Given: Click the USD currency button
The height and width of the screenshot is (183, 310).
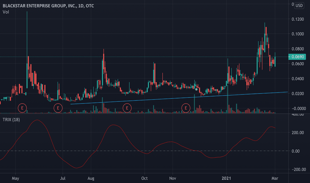Looking at the screenshot, I should click(299, 5).
